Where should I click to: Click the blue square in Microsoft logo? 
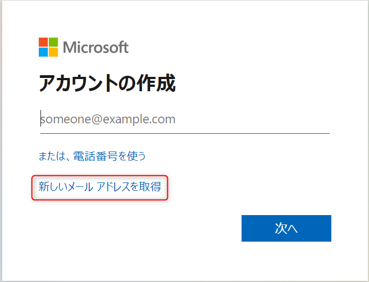(x=43, y=53)
